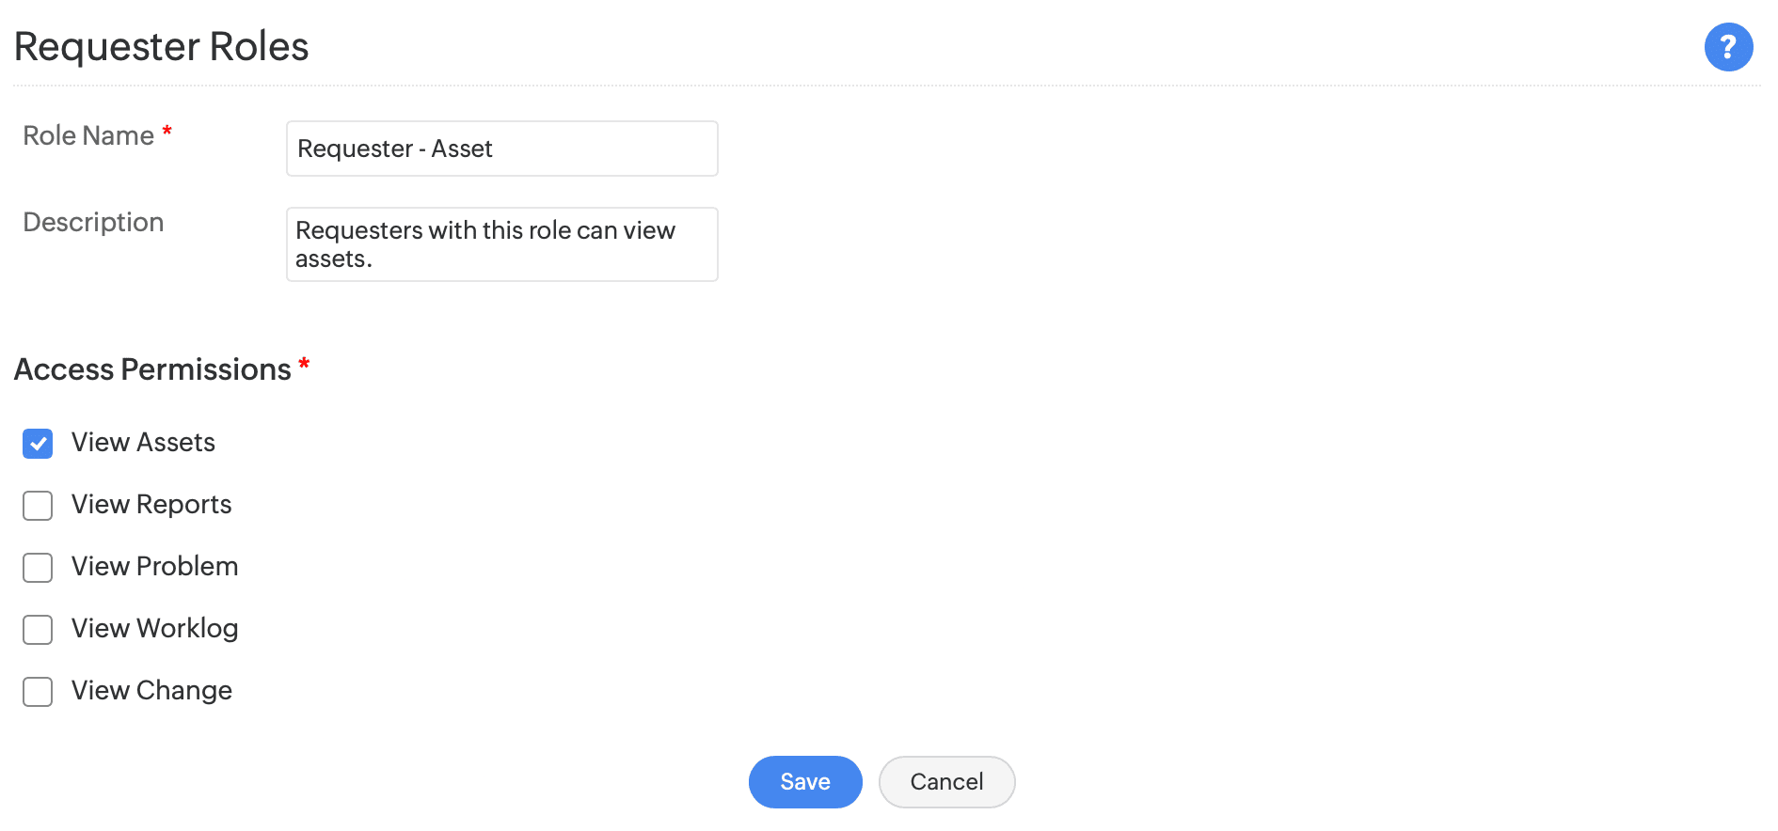Image resolution: width=1778 pixels, height=831 pixels.
Task: Click the Requester Roles page title
Action: (161, 47)
